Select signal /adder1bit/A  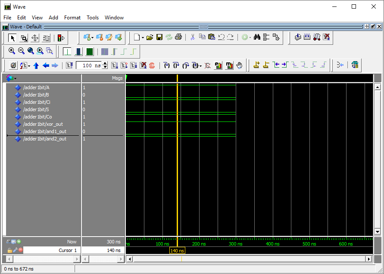[x=36, y=87]
